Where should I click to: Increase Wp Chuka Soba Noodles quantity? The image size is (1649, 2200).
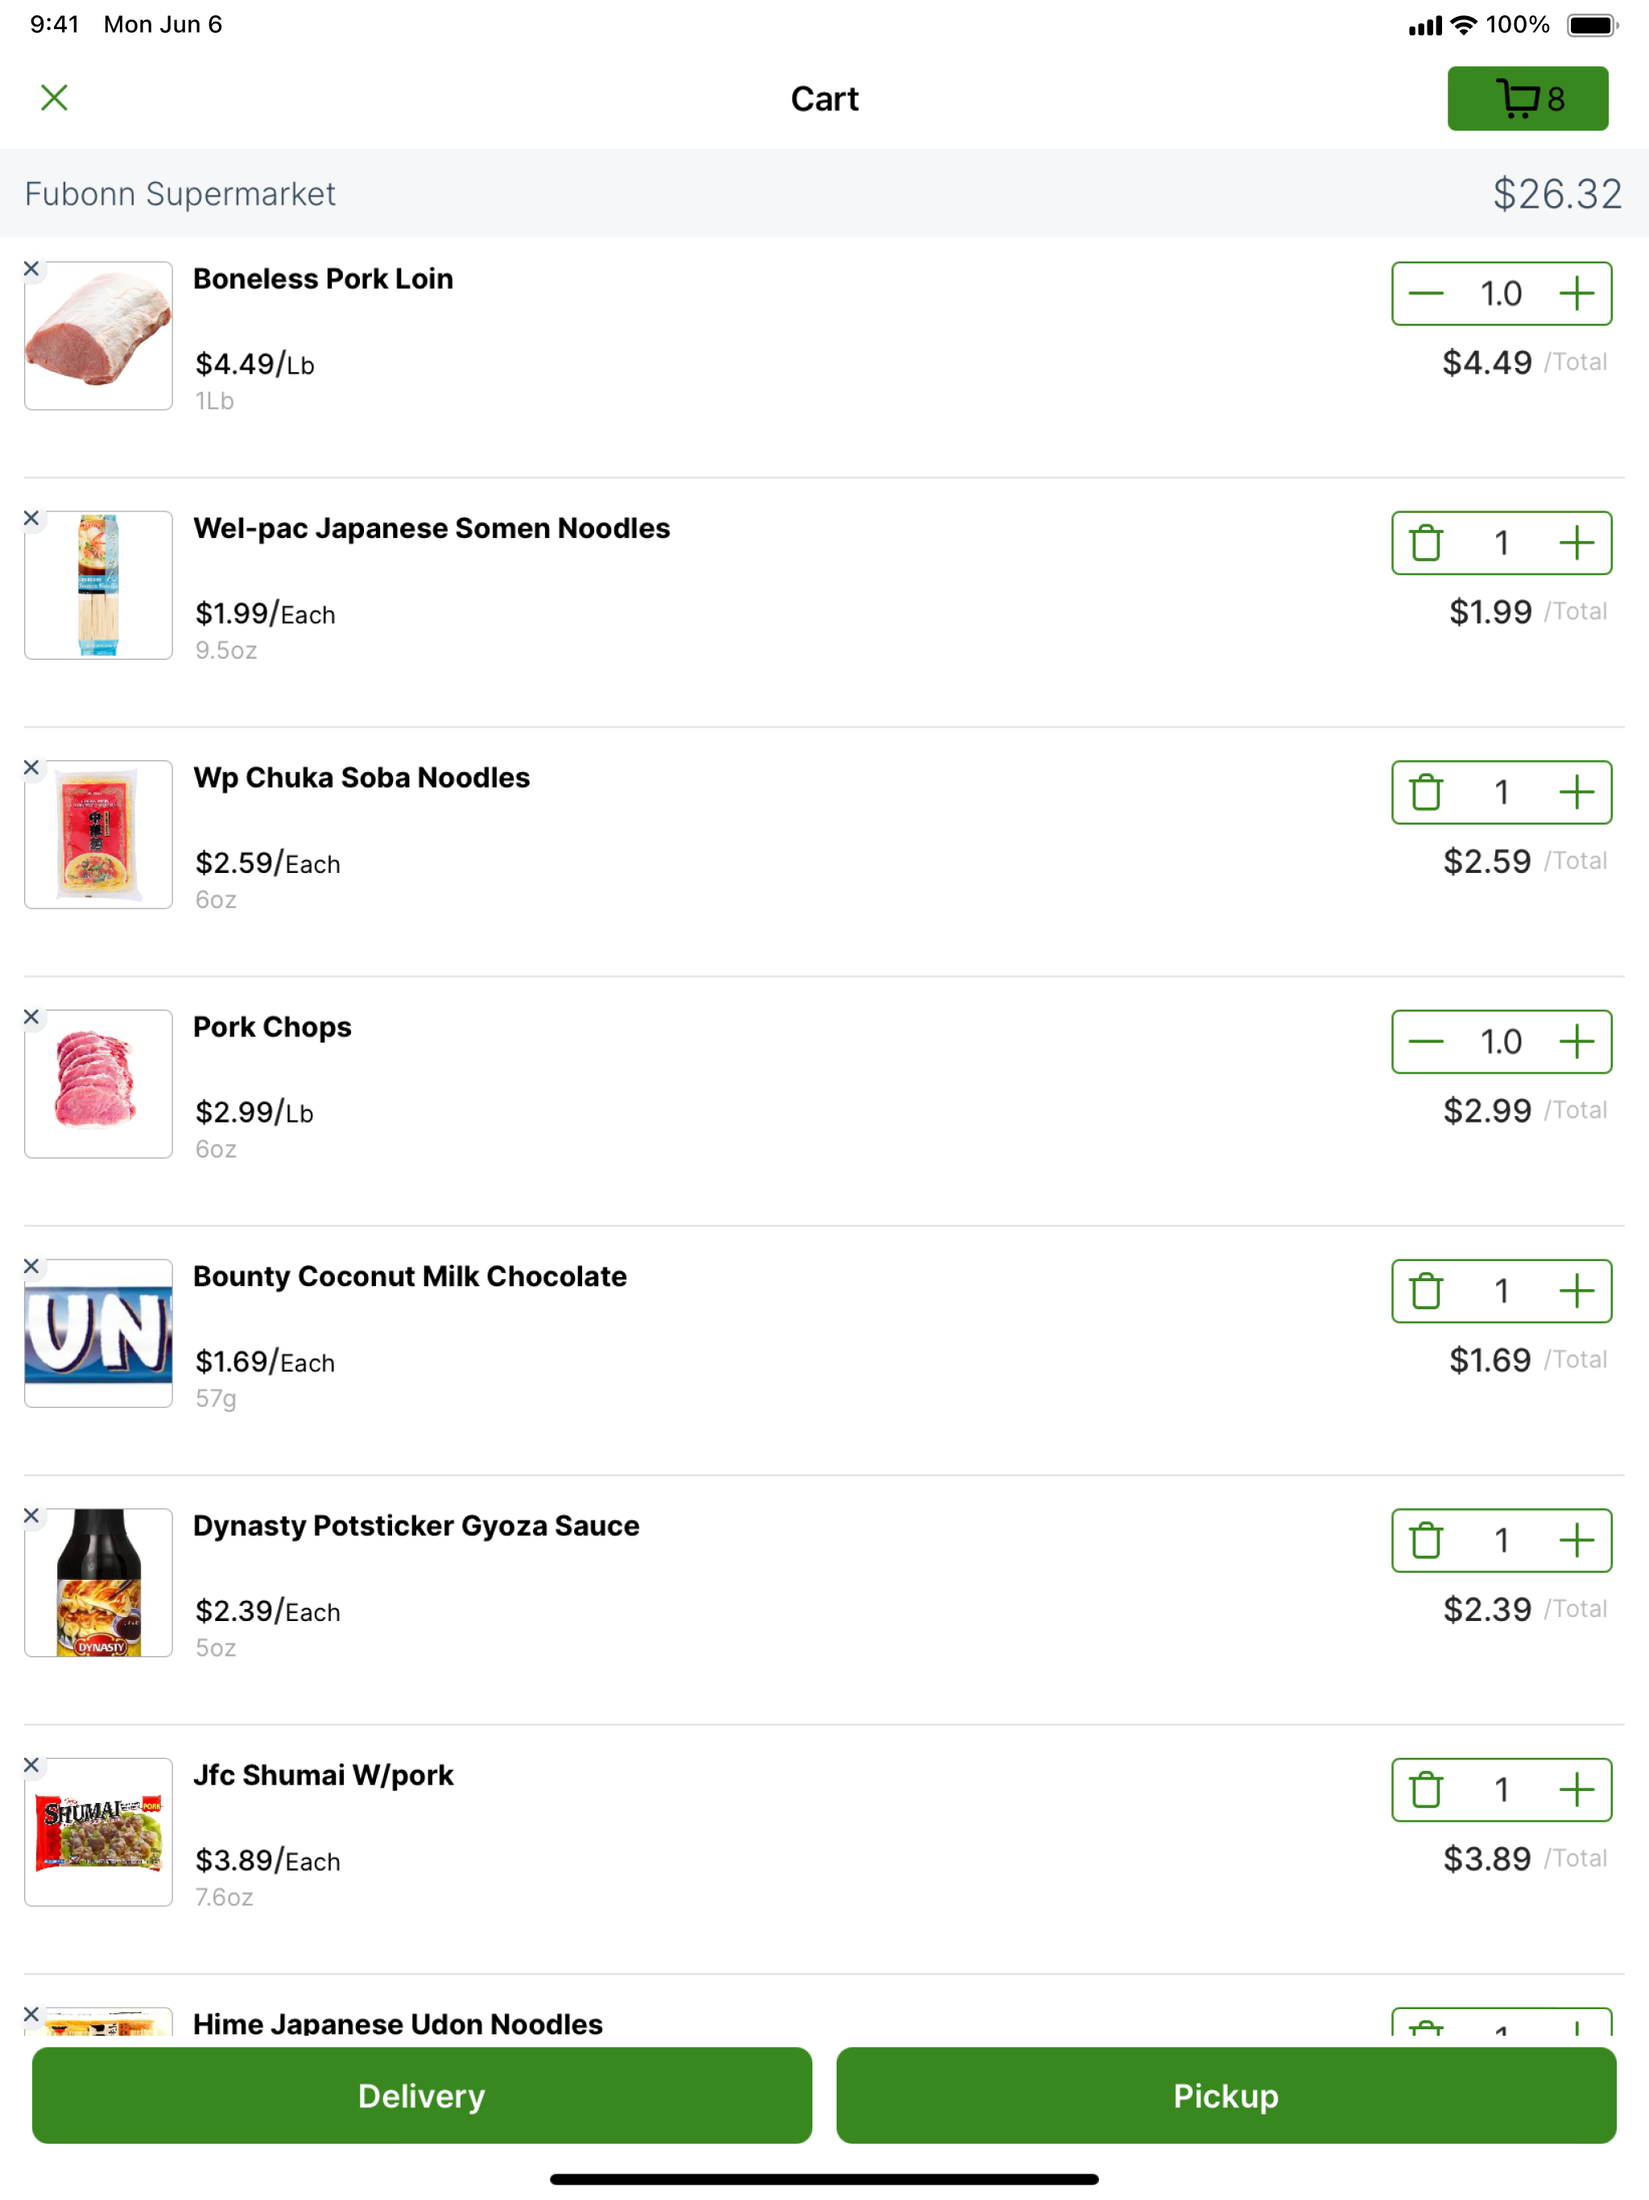[1577, 792]
